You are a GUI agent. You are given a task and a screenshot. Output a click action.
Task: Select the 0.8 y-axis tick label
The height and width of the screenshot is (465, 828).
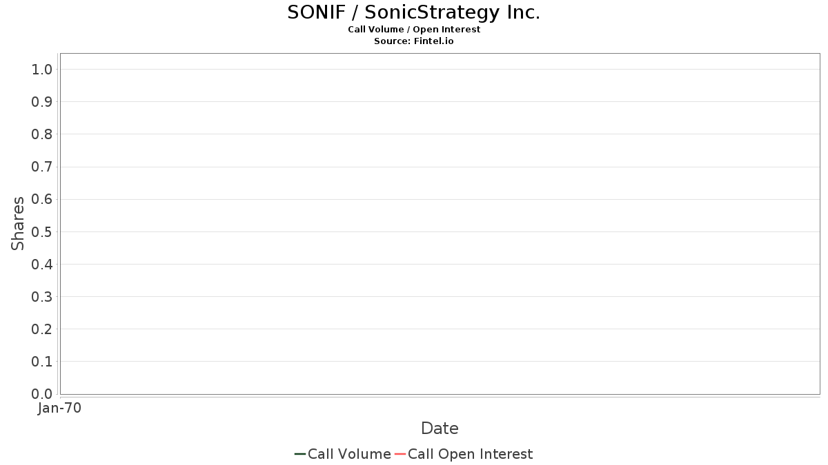tap(42, 134)
